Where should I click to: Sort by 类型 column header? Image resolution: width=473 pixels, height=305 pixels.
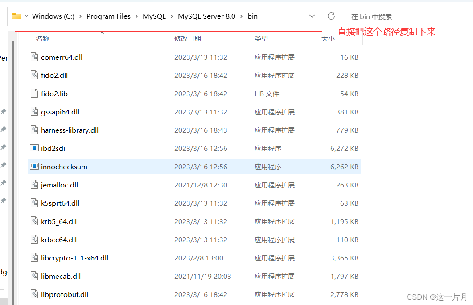pos(261,39)
